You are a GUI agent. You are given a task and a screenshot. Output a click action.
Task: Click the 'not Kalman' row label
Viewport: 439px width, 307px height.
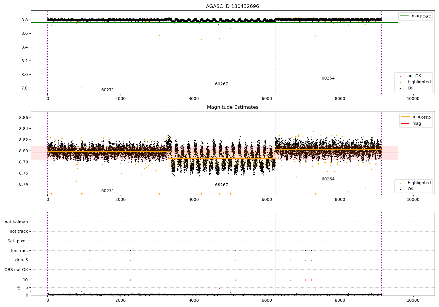(x=16, y=222)
